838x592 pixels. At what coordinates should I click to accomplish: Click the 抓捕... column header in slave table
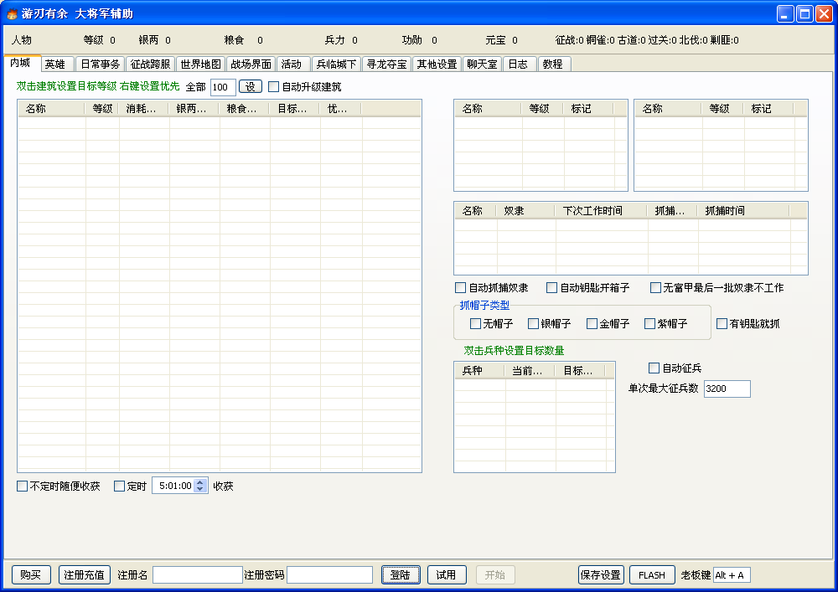pyautogui.click(x=672, y=211)
